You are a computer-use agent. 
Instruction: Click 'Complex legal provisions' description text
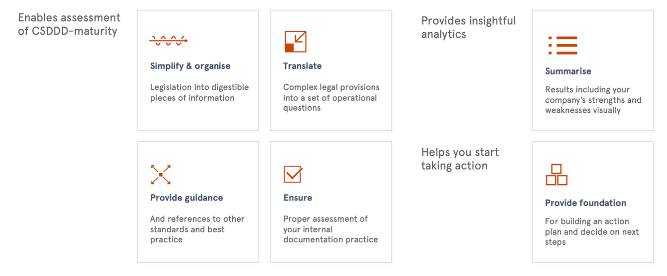[331, 98]
